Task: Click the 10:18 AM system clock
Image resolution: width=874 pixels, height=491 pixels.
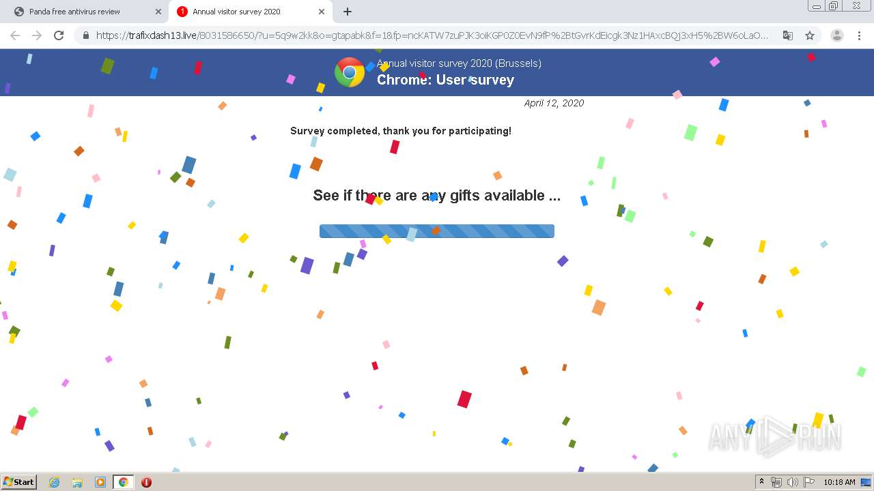Action: (x=839, y=482)
